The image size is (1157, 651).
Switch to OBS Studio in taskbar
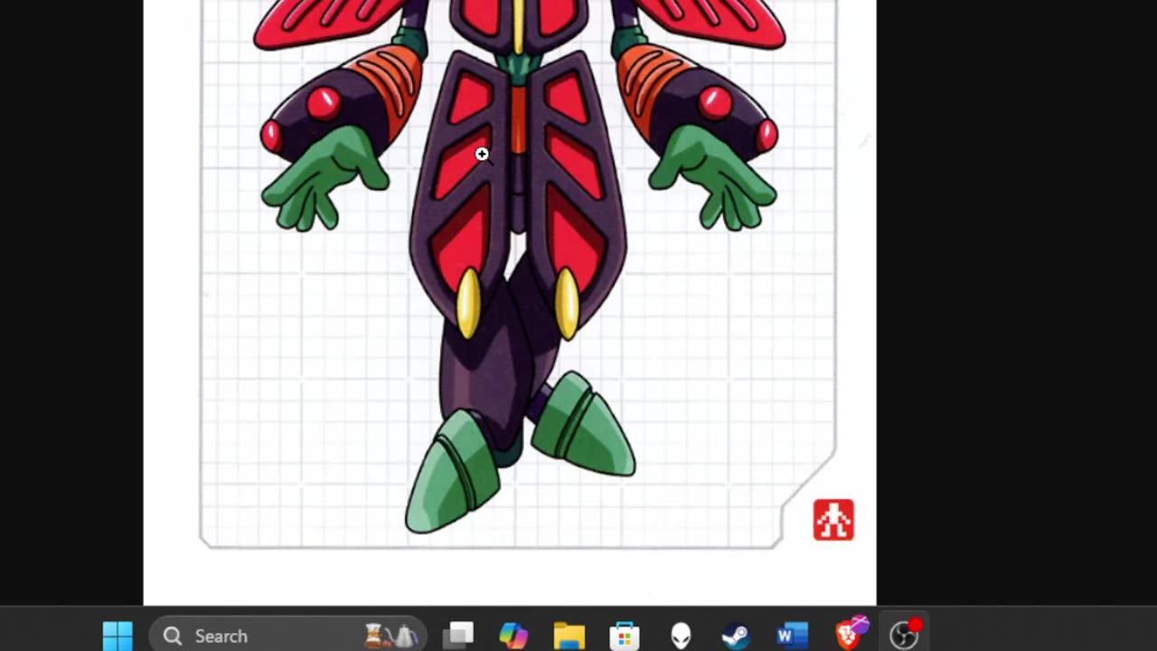(x=903, y=635)
